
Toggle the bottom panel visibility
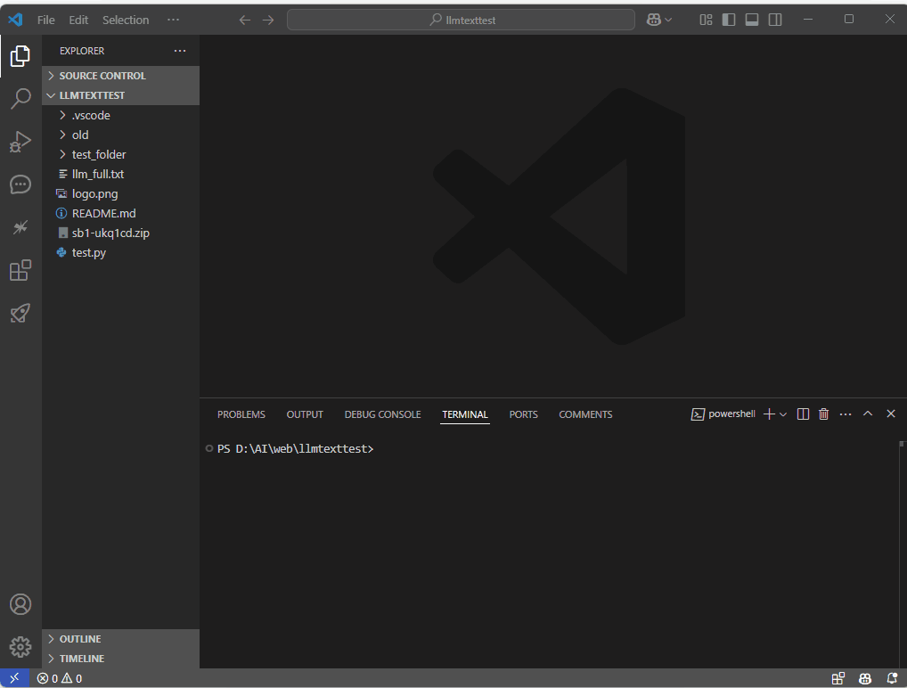point(752,20)
